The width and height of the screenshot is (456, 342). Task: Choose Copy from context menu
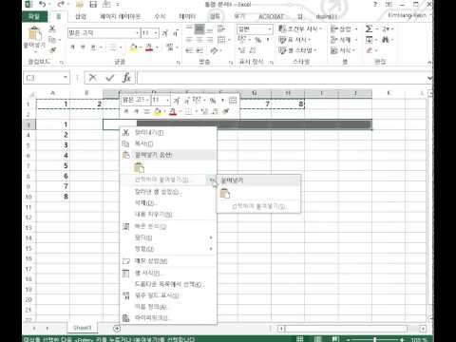point(168,143)
